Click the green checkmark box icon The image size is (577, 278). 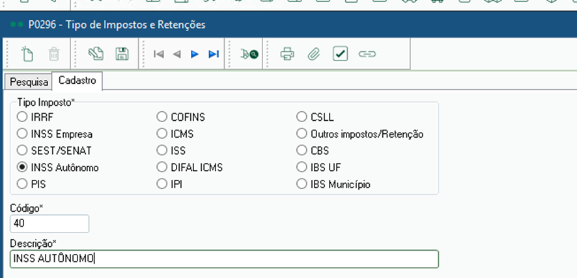pos(341,54)
